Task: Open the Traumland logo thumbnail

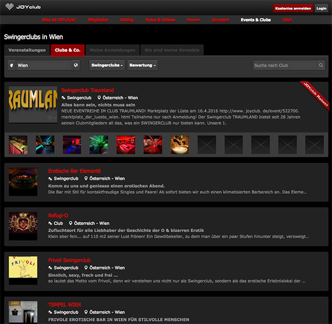Action: coord(33,105)
